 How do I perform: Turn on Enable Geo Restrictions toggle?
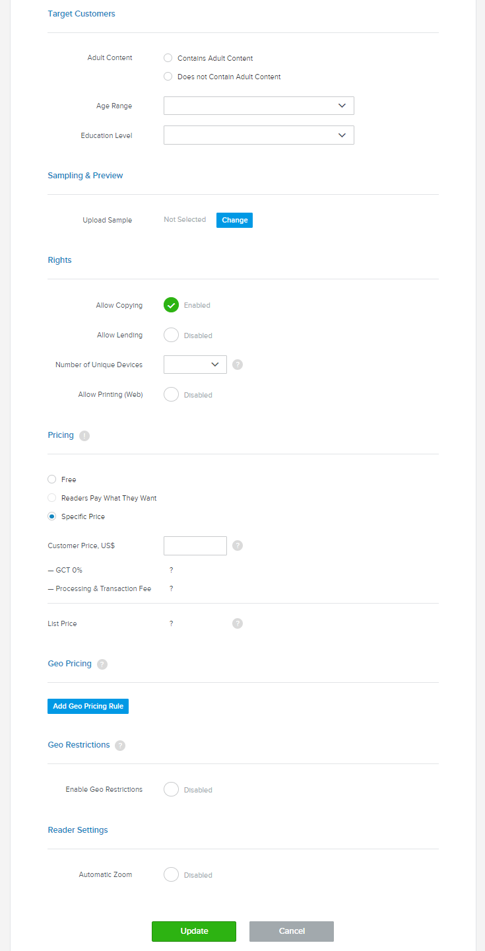172,789
